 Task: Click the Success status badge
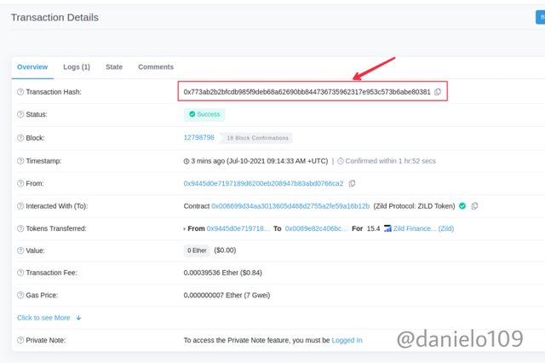pos(204,114)
